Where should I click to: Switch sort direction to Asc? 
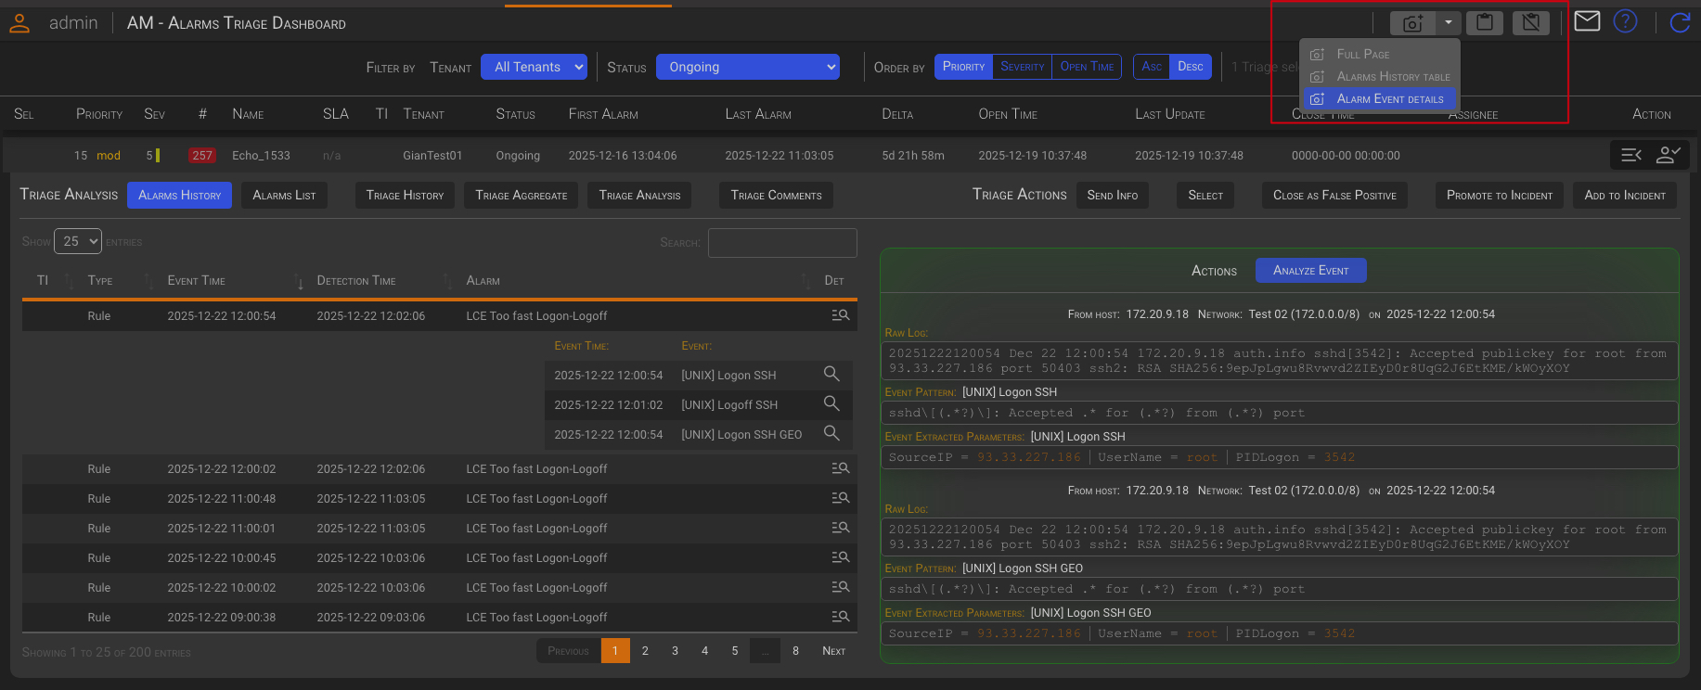click(1152, 67)
